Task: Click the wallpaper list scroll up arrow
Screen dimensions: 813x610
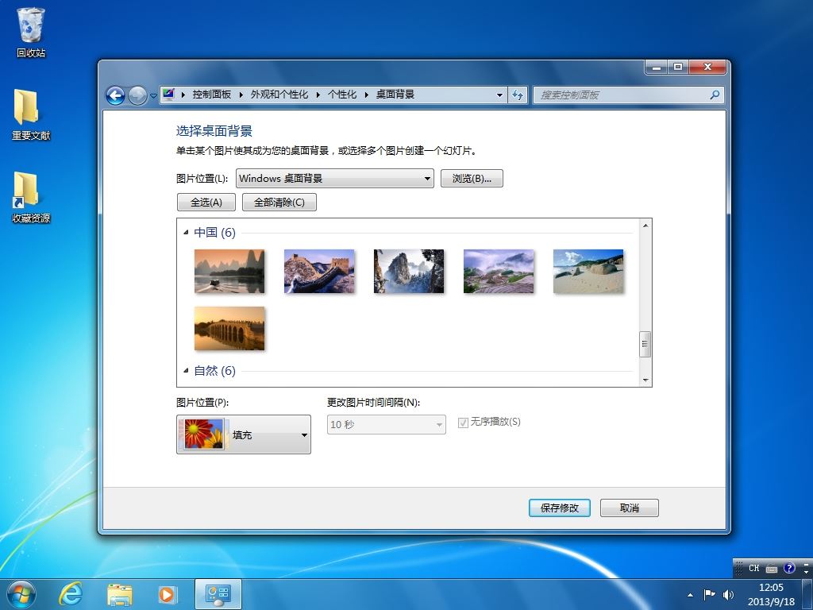Action: [x=645, y=225]
